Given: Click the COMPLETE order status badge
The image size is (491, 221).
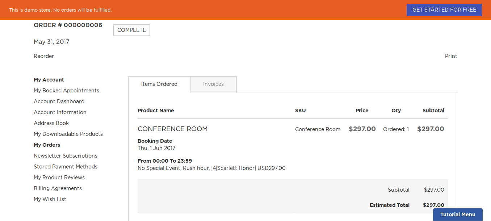Looking at the screenshot, I should (x=131, y=30).
